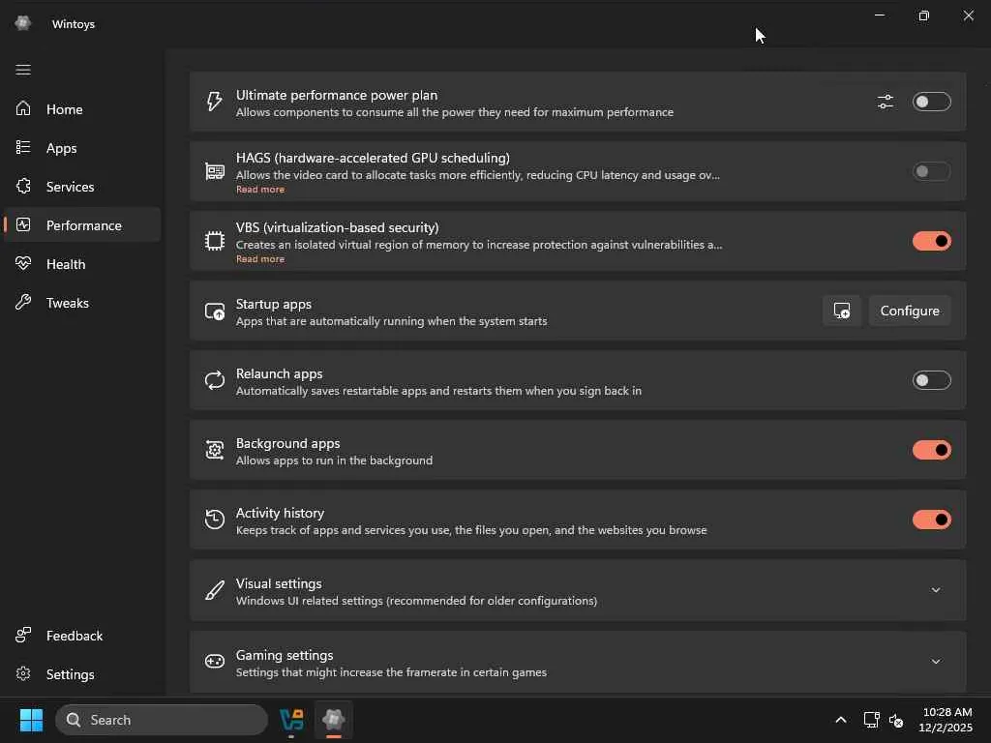
Task: Click the Settings gear icon in sidebar
Action: [x=23, y=673]
